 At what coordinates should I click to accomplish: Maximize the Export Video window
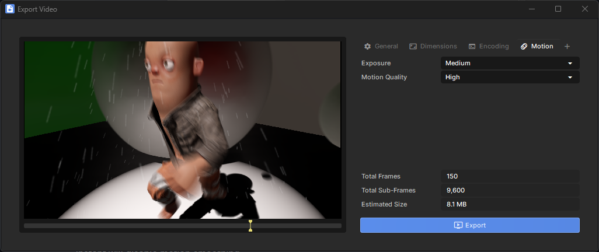pyautogui.click(x=558, y=9)
